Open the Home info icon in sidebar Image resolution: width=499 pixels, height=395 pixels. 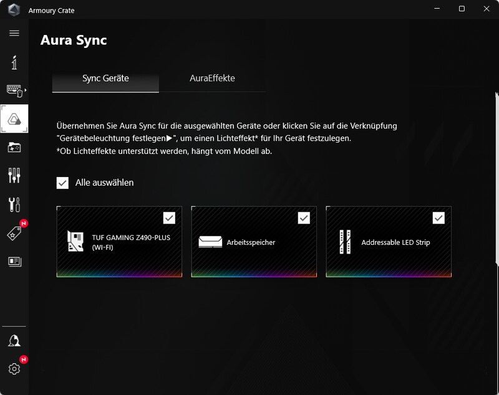coord(14,62)
